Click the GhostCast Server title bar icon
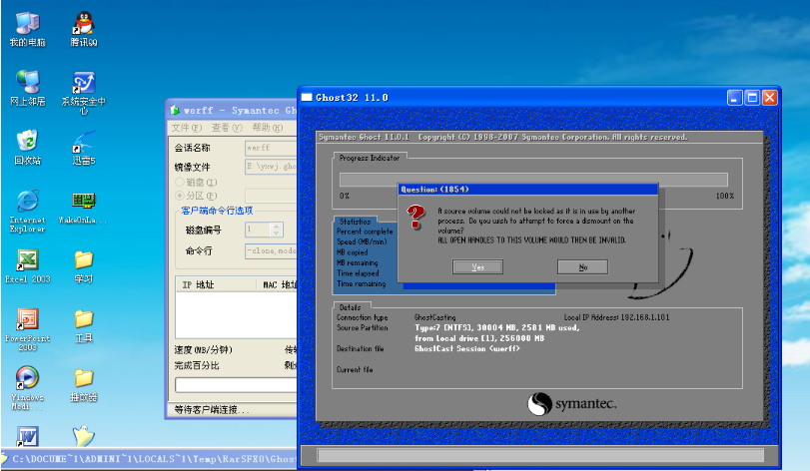 [175, 110]
